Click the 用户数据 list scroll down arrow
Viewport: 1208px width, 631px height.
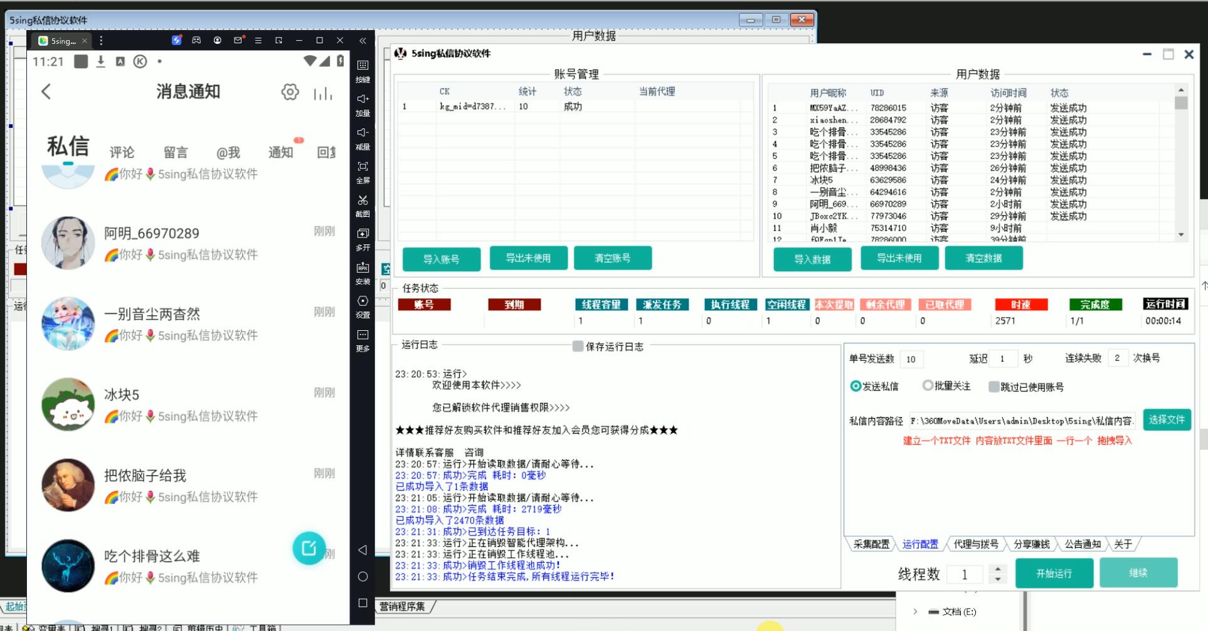click(1181, 235)
